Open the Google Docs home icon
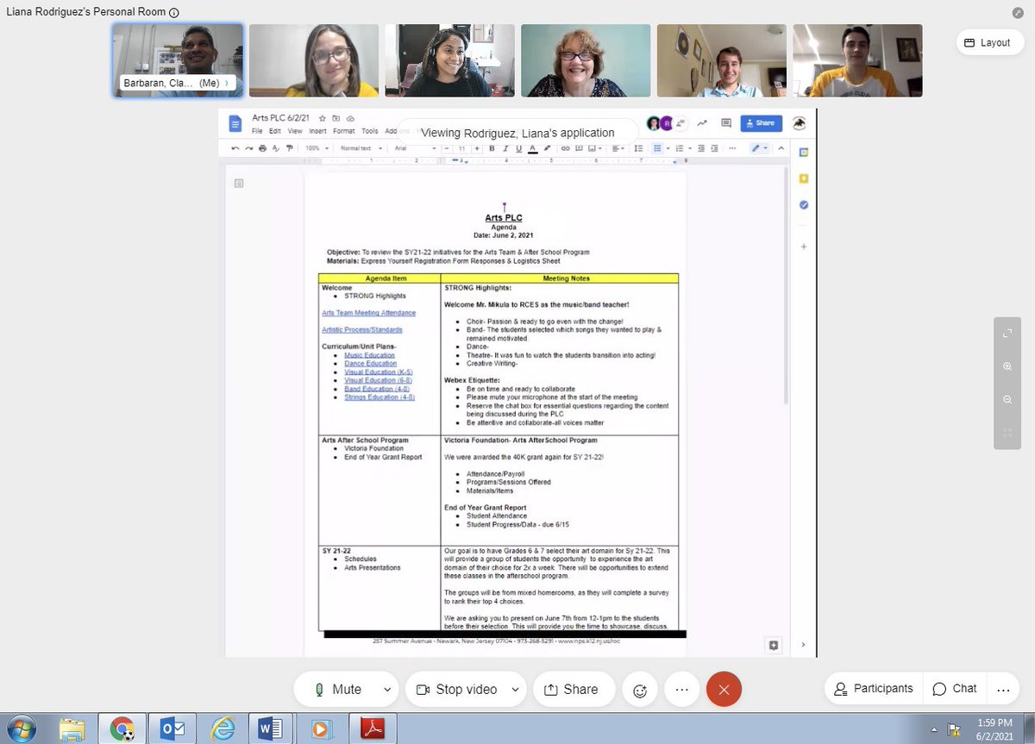 [235, 124]
